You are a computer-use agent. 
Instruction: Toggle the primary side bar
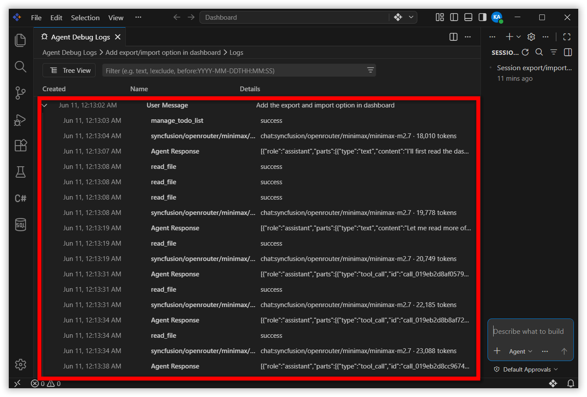pyautogui.click(x=454, y=17)
